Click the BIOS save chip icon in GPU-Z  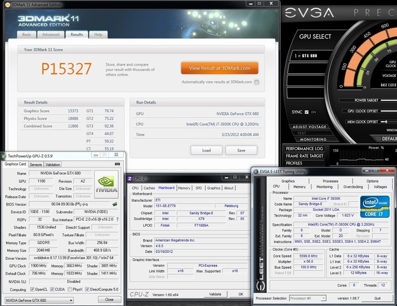115,204
